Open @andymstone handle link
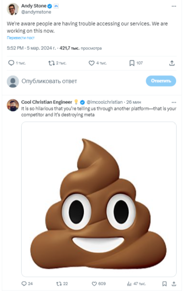Screen dimensions: 183x291 (36, 12)
